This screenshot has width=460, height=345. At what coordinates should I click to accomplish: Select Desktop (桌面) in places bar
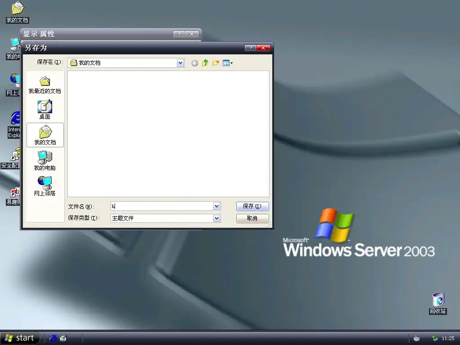click(45, 110)
